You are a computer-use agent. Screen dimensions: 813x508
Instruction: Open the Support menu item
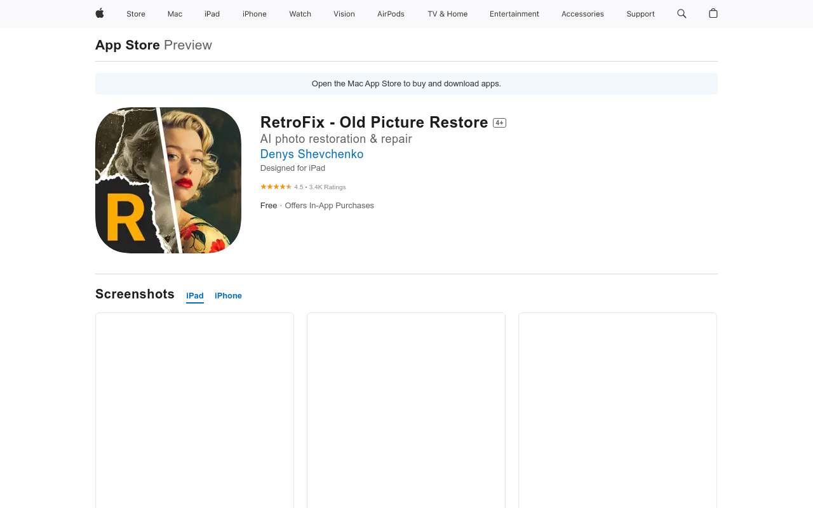click(640, 14)
